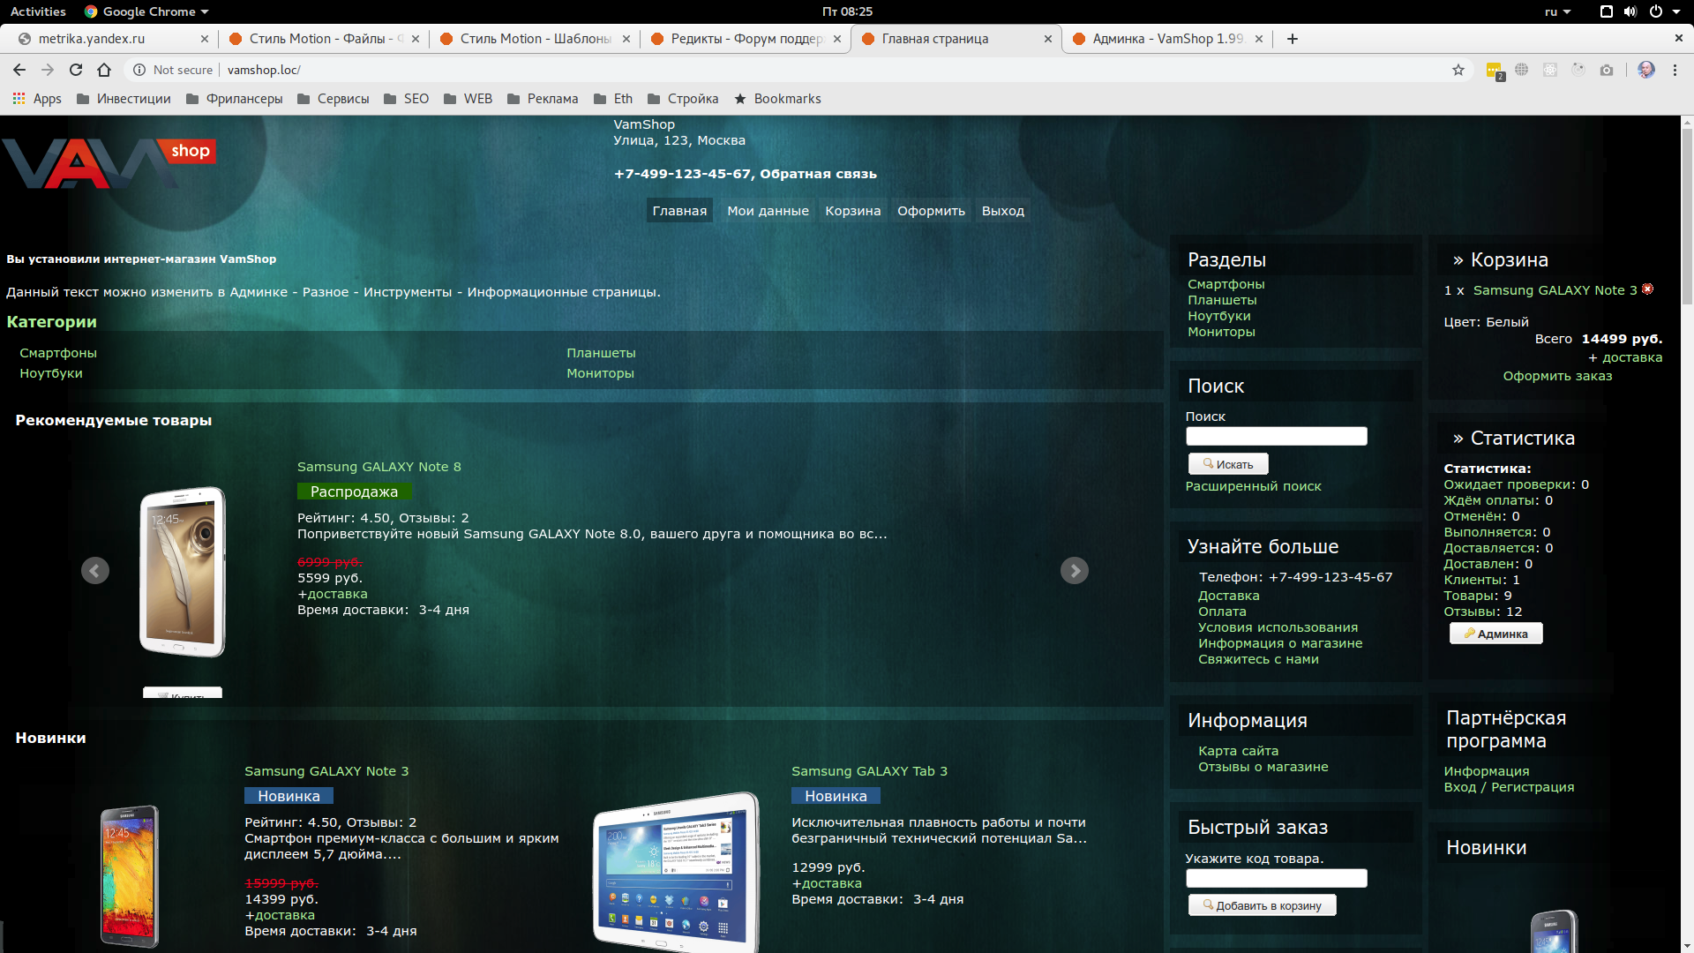1694x953 pixels.
Task: Click the quick order product code field
Action: click(1276, 878)
